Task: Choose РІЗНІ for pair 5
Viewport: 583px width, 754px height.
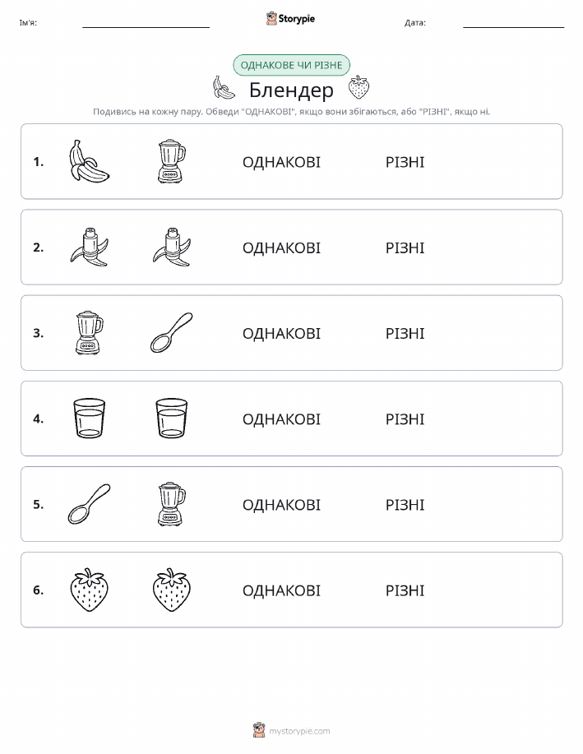Action: [405, 504]
